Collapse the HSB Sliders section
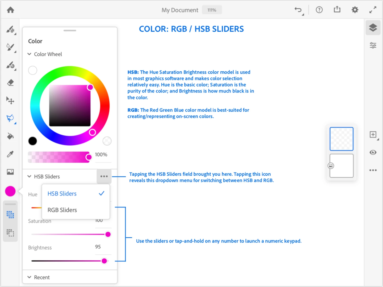The width and height of the screenshot is (383, 287). click(29, 176)
